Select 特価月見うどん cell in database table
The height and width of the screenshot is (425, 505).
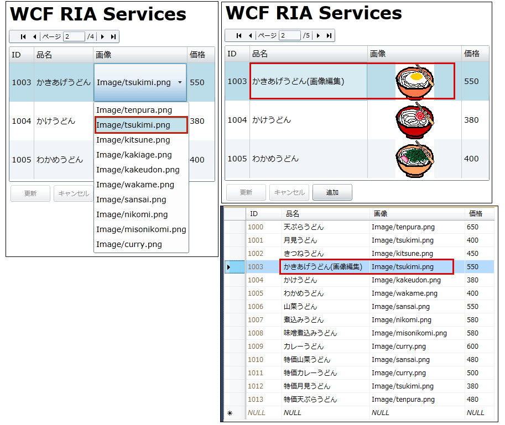coord(325,386)
